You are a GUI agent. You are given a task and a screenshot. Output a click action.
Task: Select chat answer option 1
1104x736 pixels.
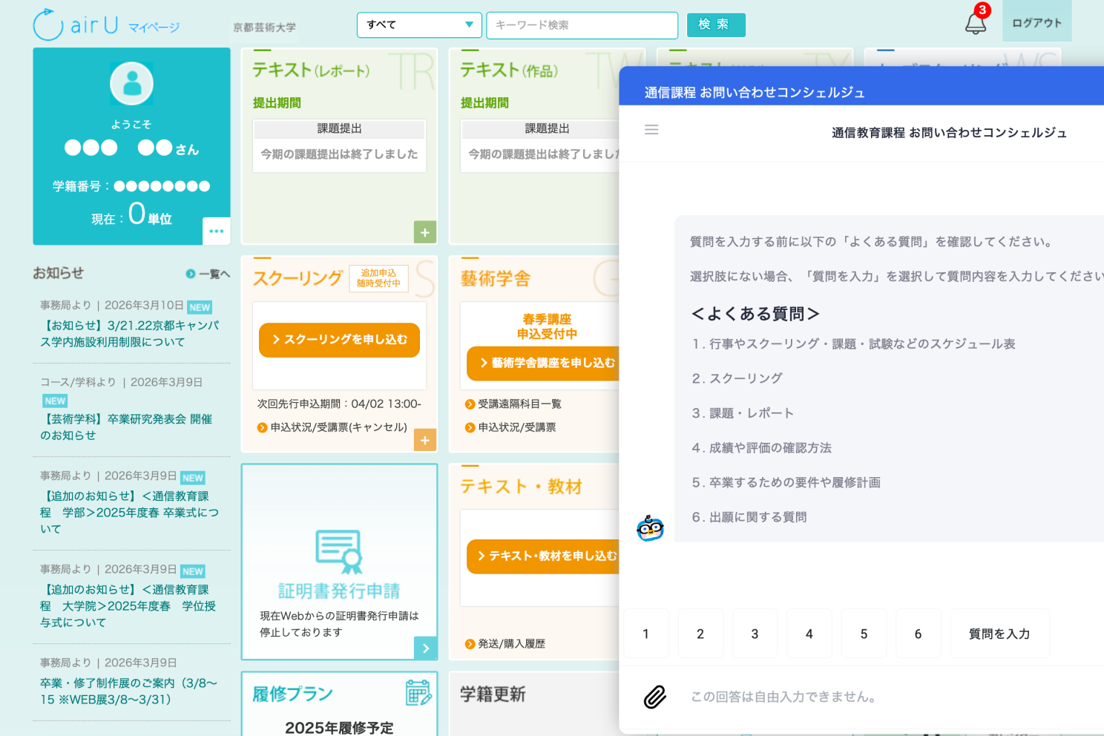646,634
